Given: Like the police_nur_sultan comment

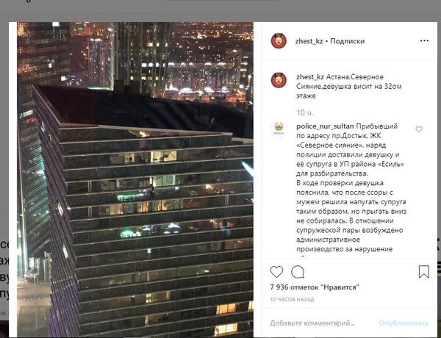Looking at the screenshot, I should click(x=419, y=129).
